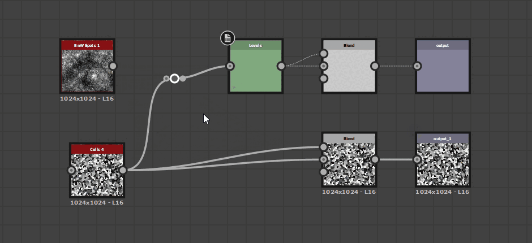
Task: Select the Cells 4 node thumbnail
Action: click(x=96, y=175)
